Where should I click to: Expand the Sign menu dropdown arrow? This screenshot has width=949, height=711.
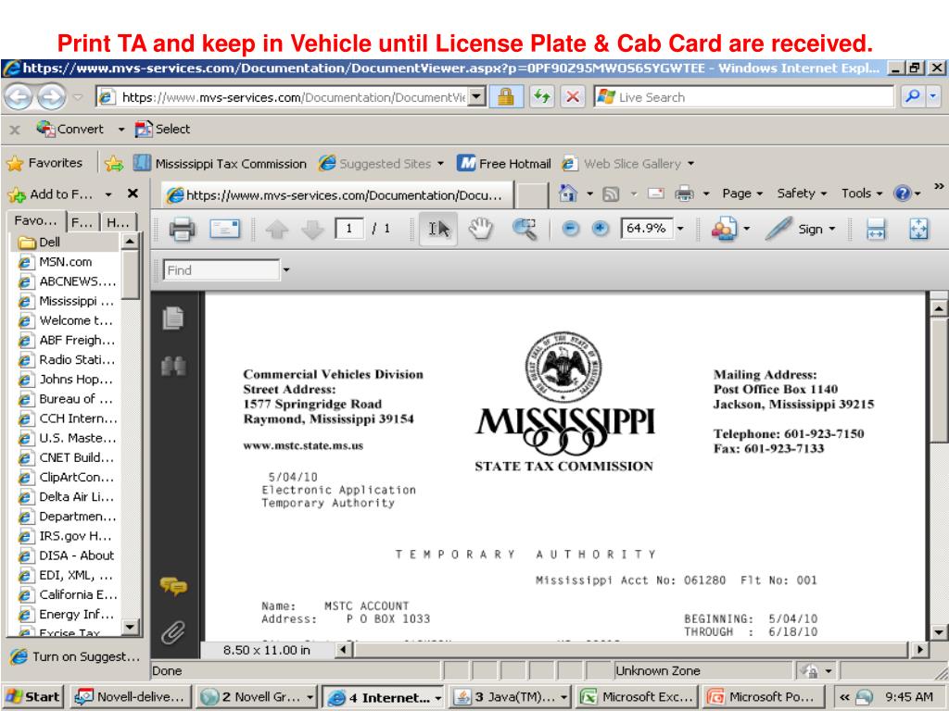(x=831, y=229)
